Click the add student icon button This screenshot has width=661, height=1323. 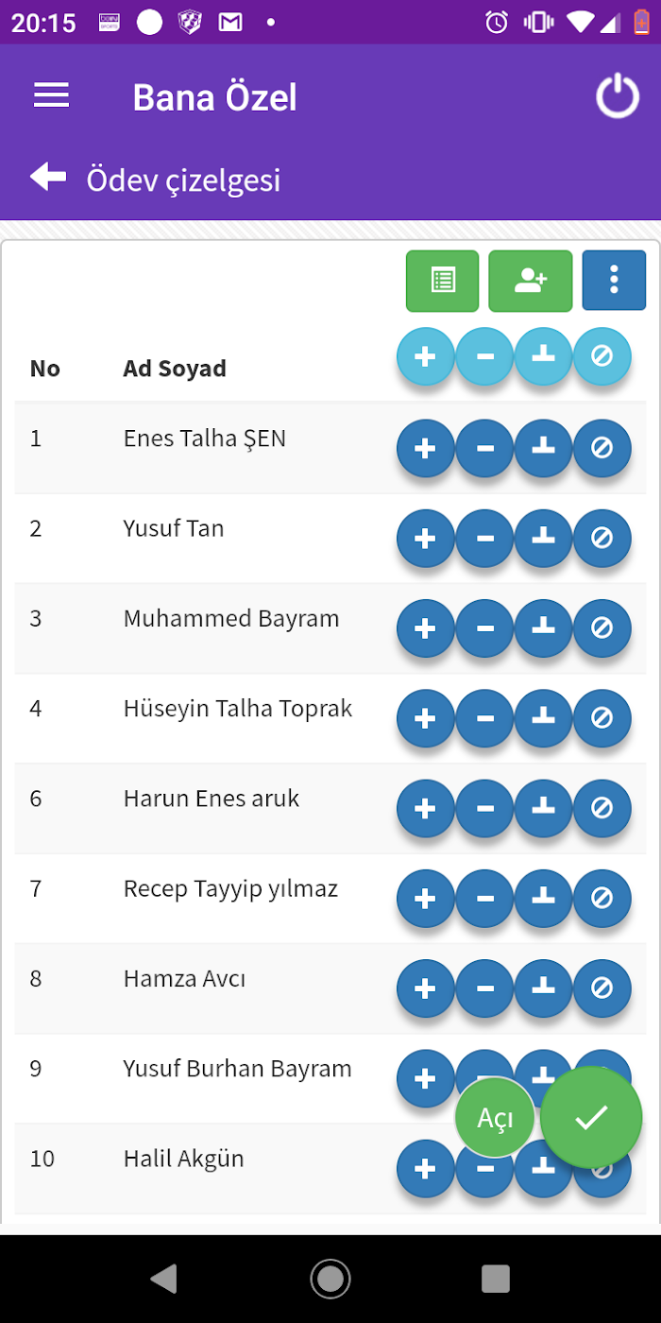[x=531, y=281]
